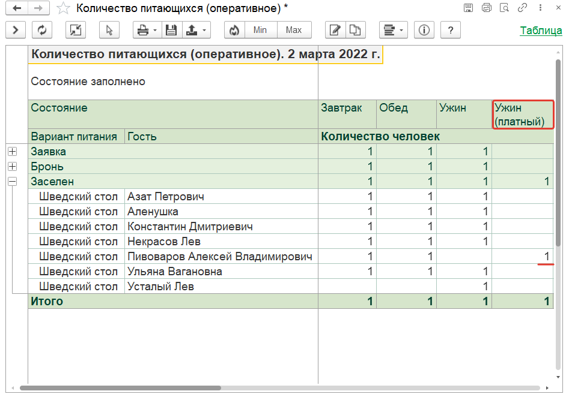The height and width of the screenshot is (397, 566).
Task: Click the title bar save icon
Action: (468, 8)
